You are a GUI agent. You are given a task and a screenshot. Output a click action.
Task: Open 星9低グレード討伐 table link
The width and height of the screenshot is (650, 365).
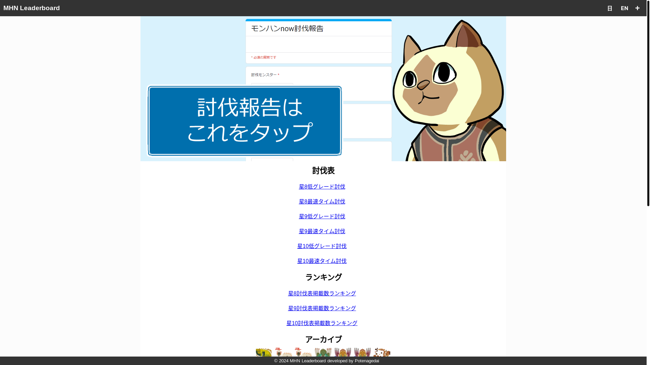point(322,216)
